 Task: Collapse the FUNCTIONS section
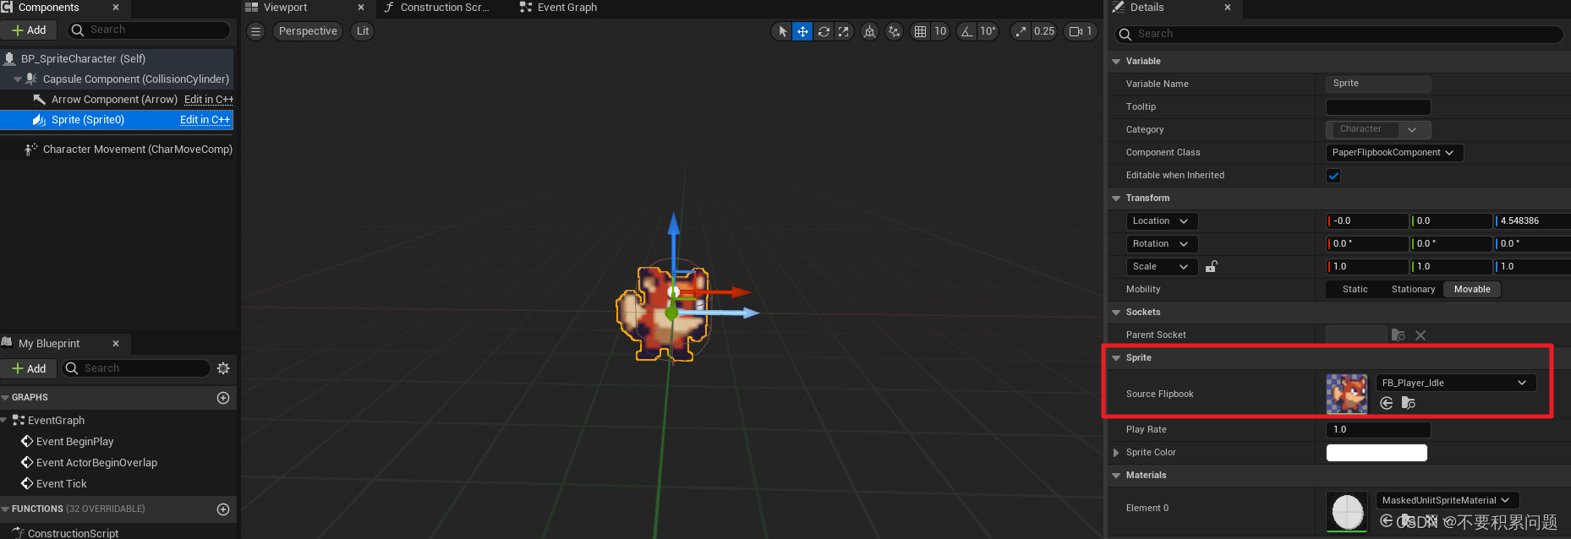[x=6, y=509]
